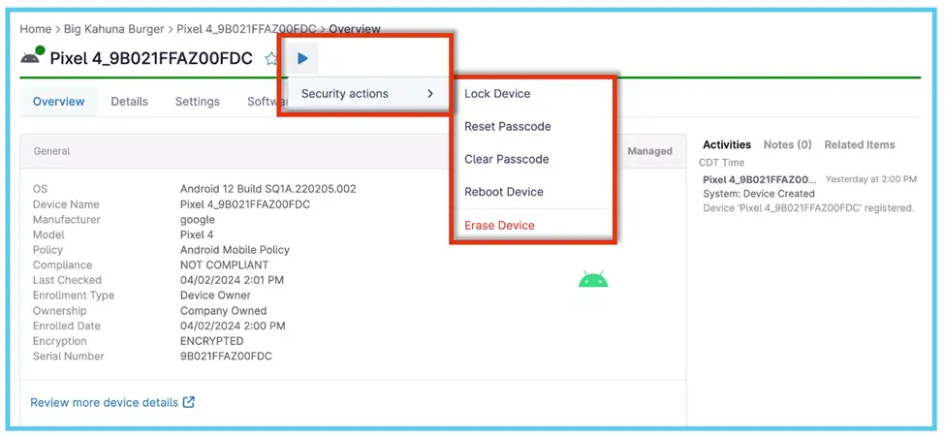Choose Lock Device from the submenu
This screenshot has height=437, width=945.
(497, 94)
